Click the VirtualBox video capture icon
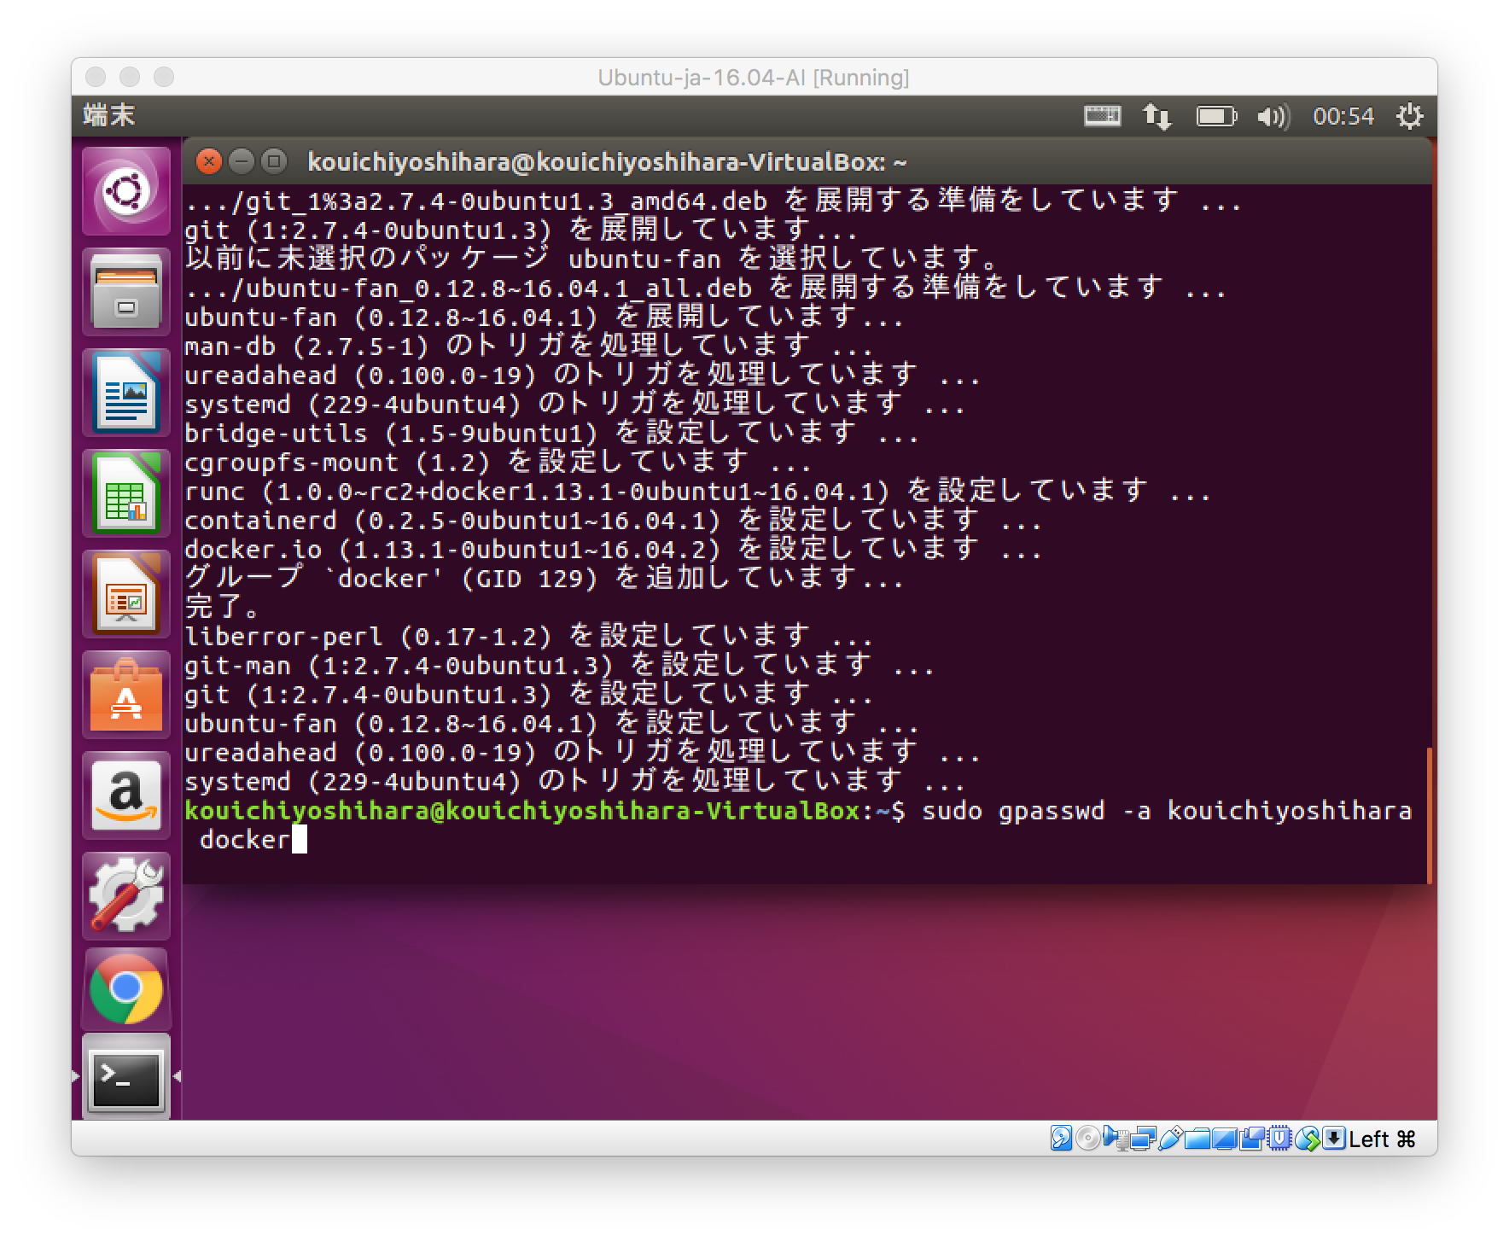The height and width of the screenshot is (1241, 1509). pos(1252,1138)
